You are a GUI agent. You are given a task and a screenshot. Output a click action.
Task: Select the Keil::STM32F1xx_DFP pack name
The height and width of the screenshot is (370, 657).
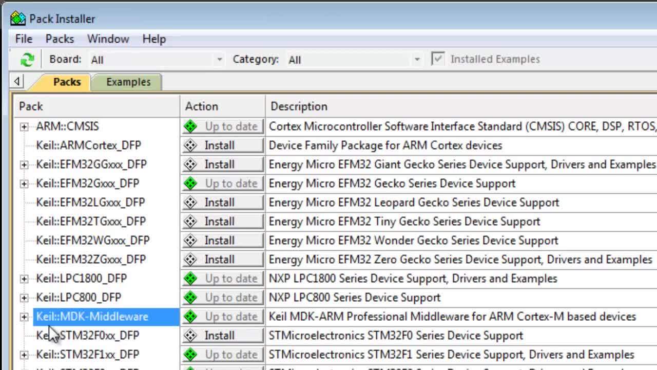coord(87,355)
